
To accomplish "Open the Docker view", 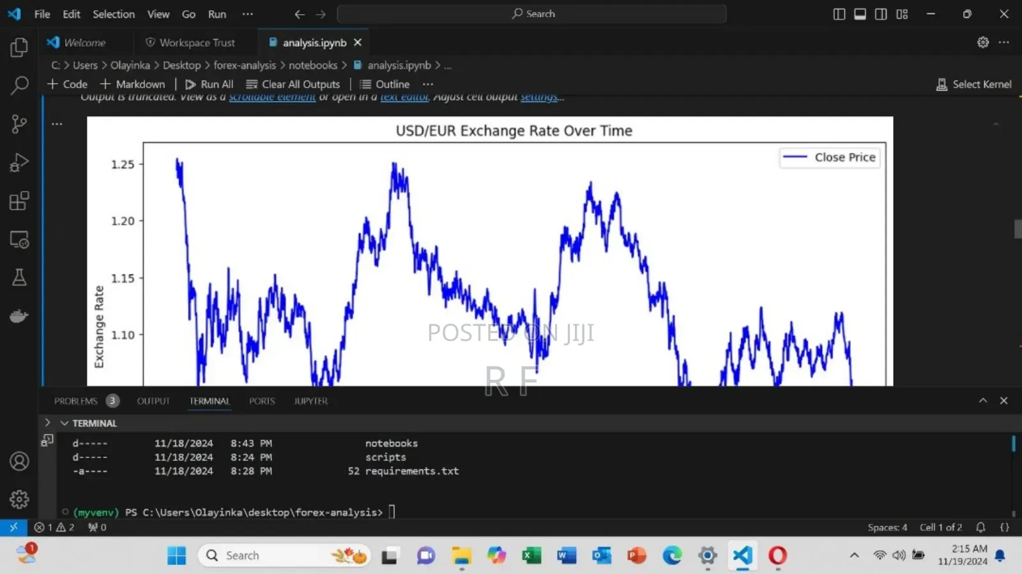I will coord(19,316).
